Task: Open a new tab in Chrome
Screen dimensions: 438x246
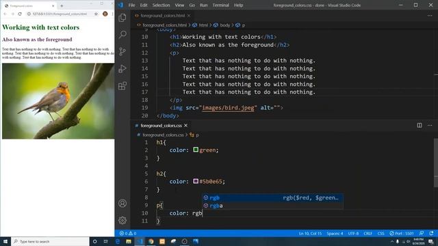Action: tap(62, 5)
